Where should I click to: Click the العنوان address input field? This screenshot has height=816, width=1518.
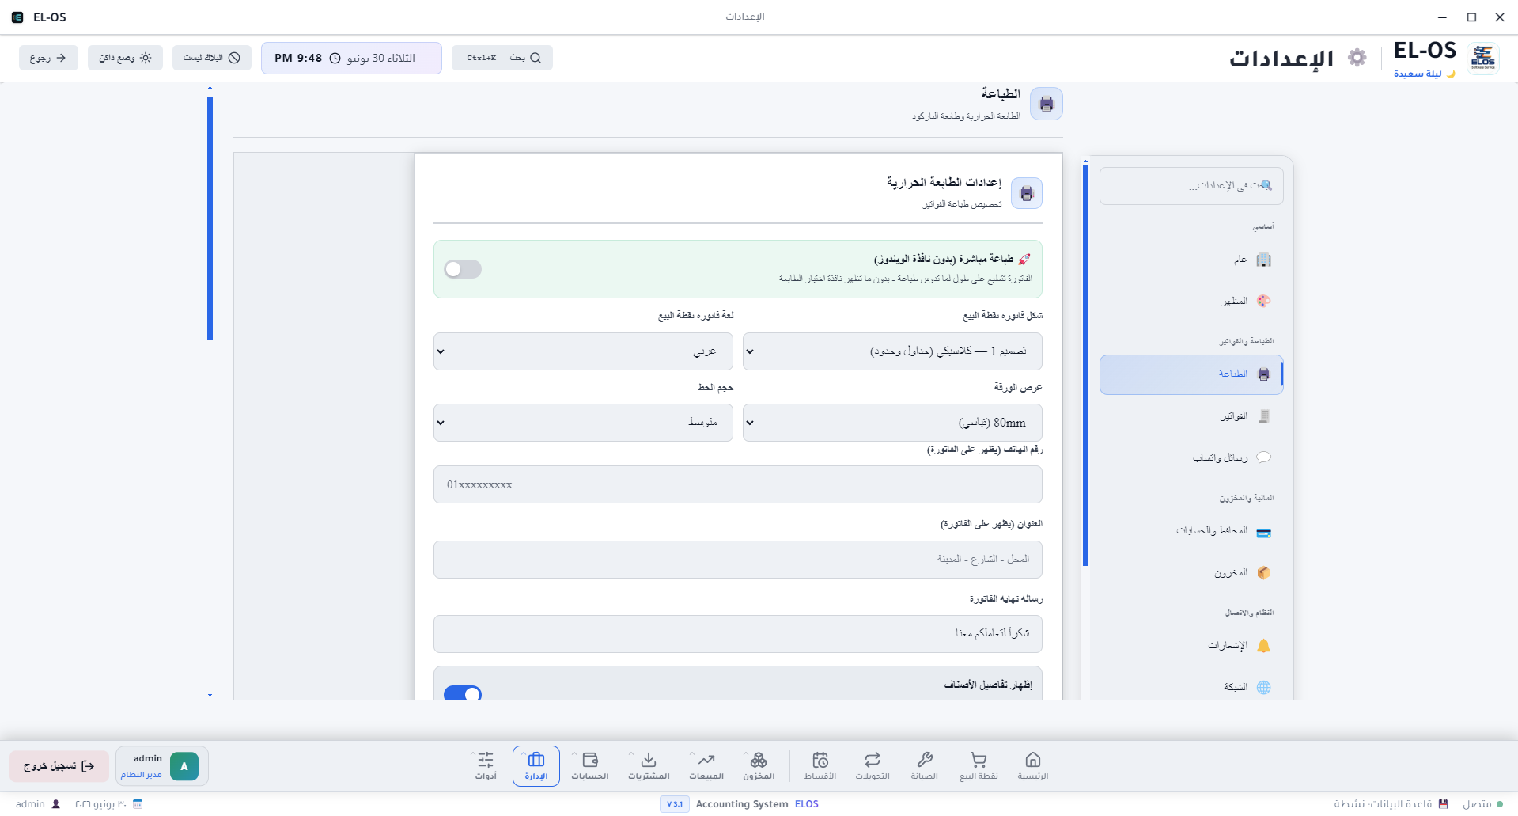pos(737,560)
